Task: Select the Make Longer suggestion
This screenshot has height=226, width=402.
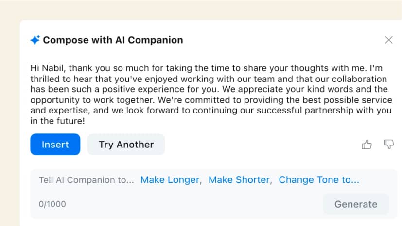Action: (170, 180)
